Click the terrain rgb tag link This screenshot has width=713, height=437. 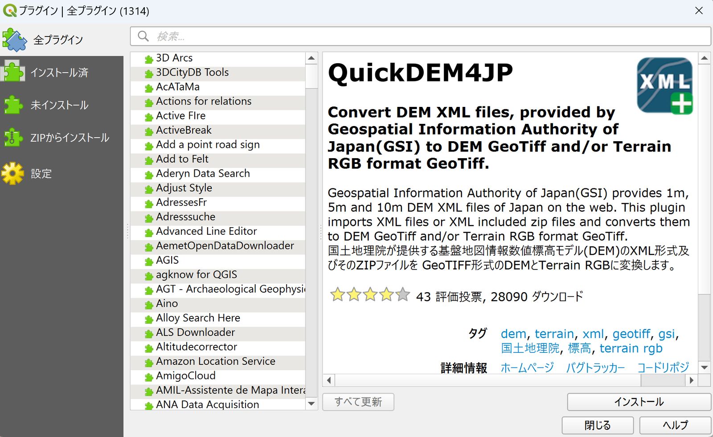tap(631, 348)
